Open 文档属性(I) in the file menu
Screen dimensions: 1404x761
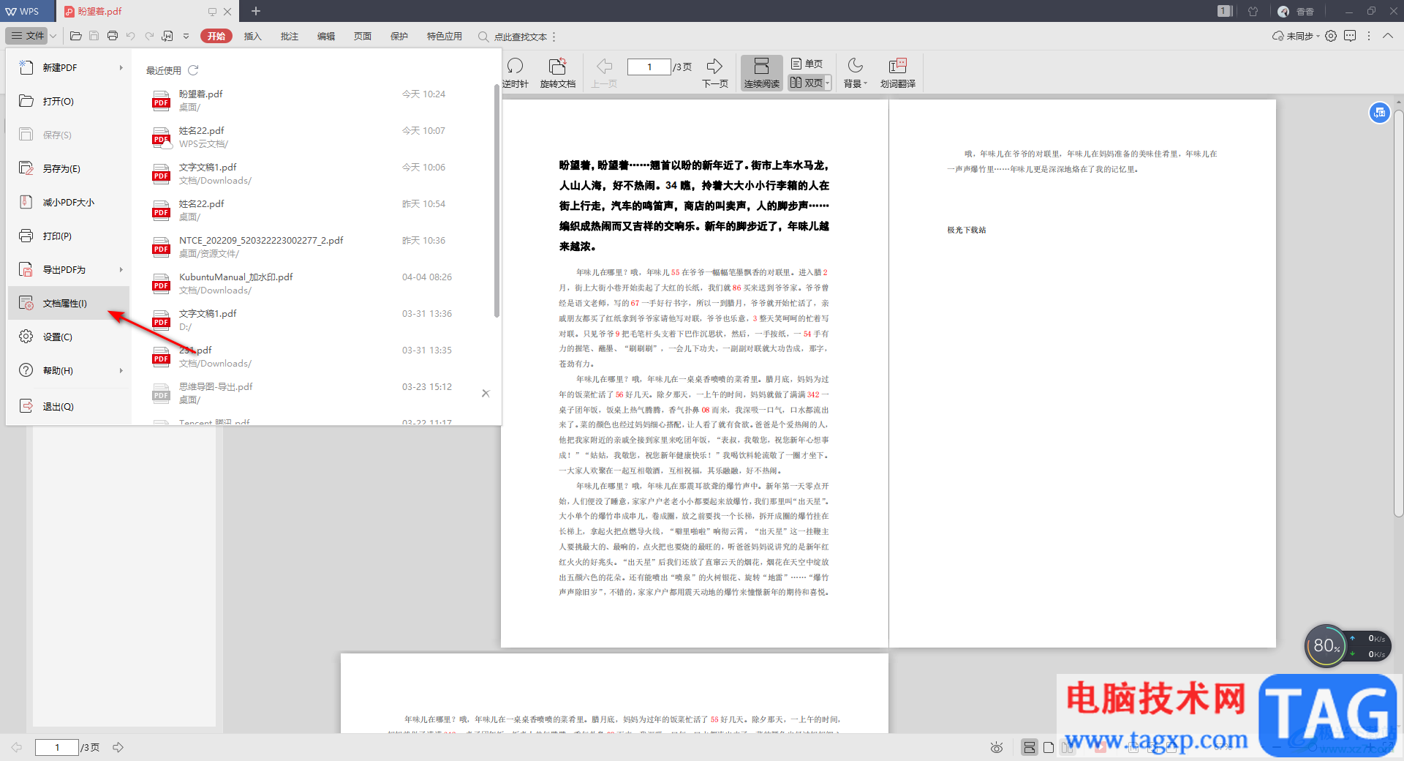(69, 303)
